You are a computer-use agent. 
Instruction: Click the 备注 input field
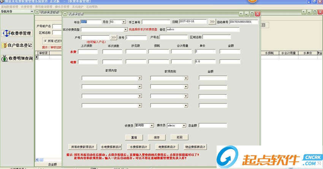click(203, 30)
